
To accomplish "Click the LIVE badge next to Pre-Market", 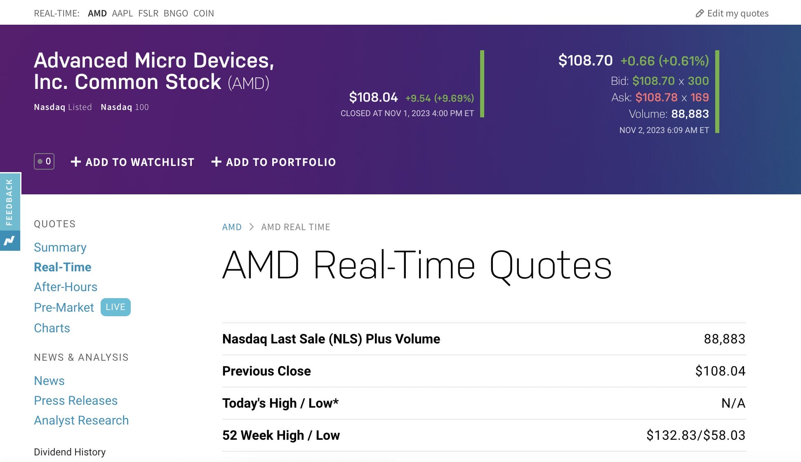I will coord(115,307).
